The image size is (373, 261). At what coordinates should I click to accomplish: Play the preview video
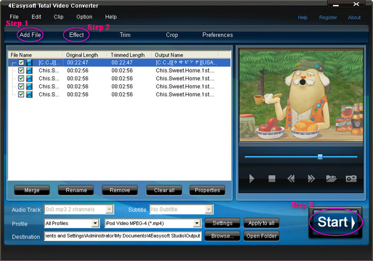(x=252, y=178)
